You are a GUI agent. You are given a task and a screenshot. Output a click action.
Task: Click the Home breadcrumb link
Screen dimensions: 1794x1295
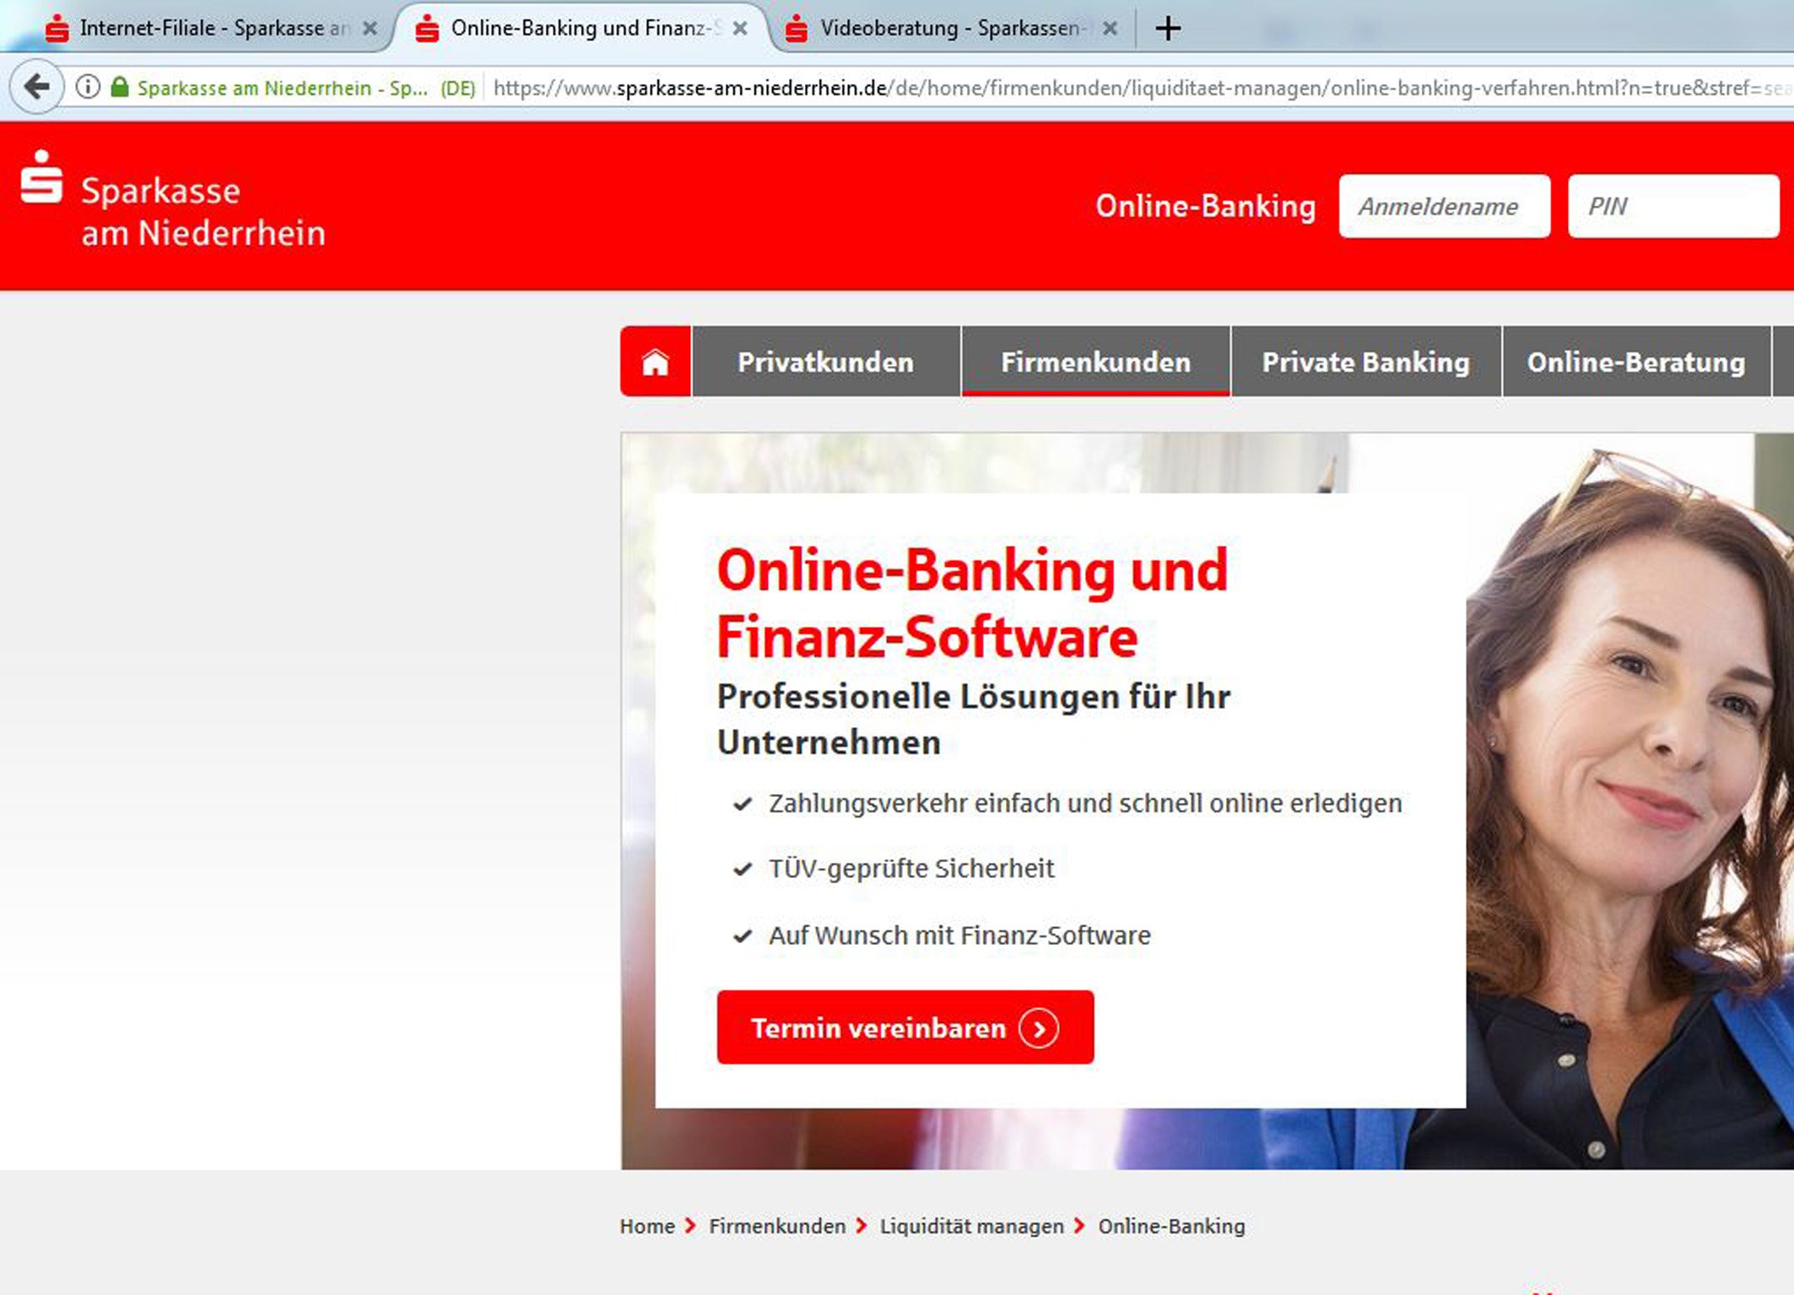[x=646, y=1226]
